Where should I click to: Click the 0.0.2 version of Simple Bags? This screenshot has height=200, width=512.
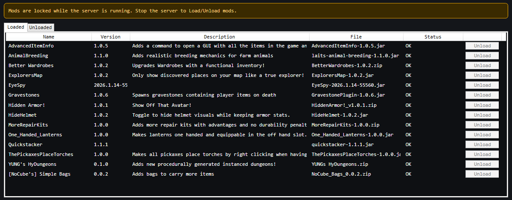(101, 174)
